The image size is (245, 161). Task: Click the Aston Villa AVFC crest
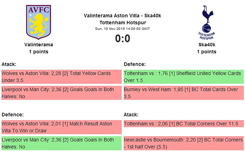pos(39,22)
